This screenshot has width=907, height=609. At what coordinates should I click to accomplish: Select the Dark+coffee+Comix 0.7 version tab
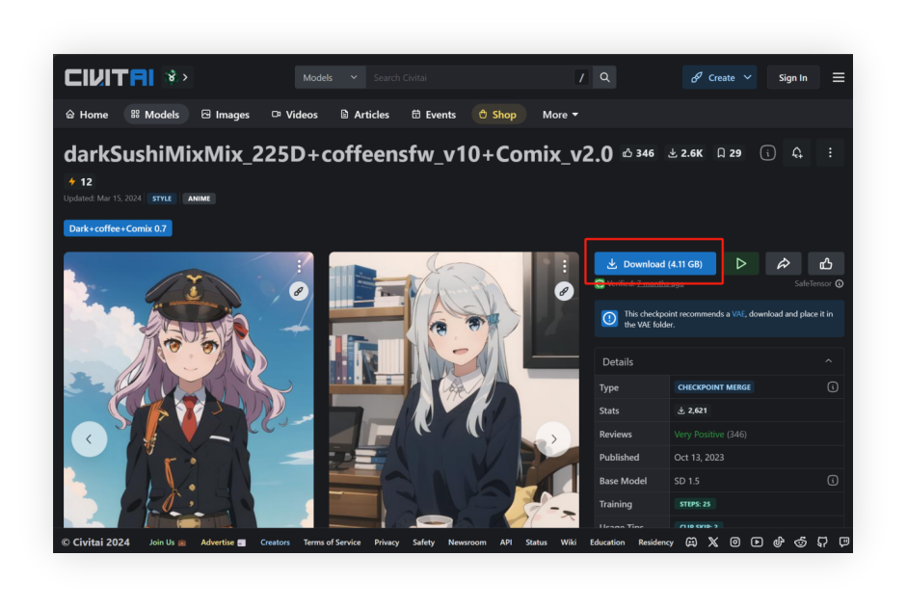pyautogui.click(x=118, y=228)
